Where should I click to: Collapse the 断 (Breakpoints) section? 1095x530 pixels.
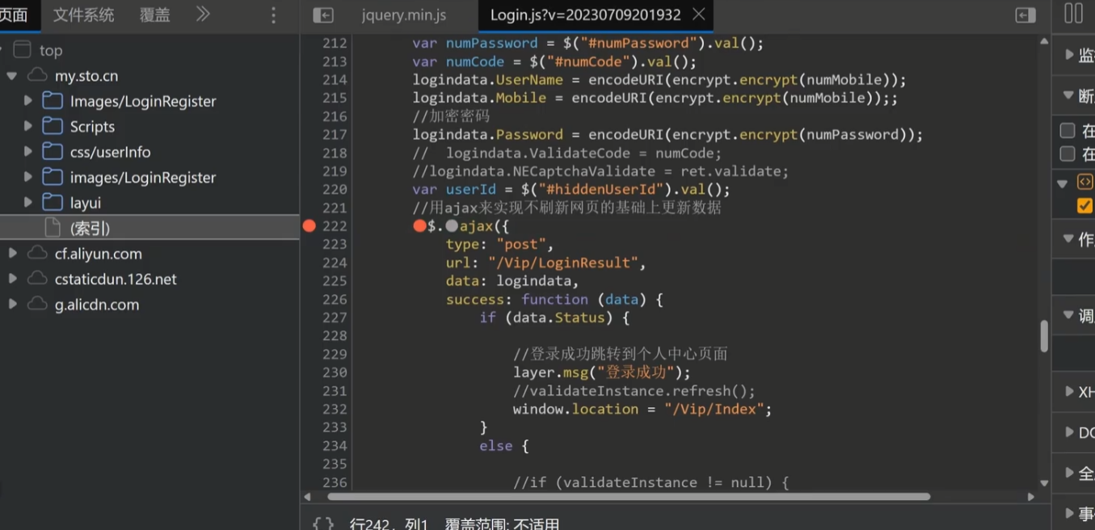(x=1068, y=95)
